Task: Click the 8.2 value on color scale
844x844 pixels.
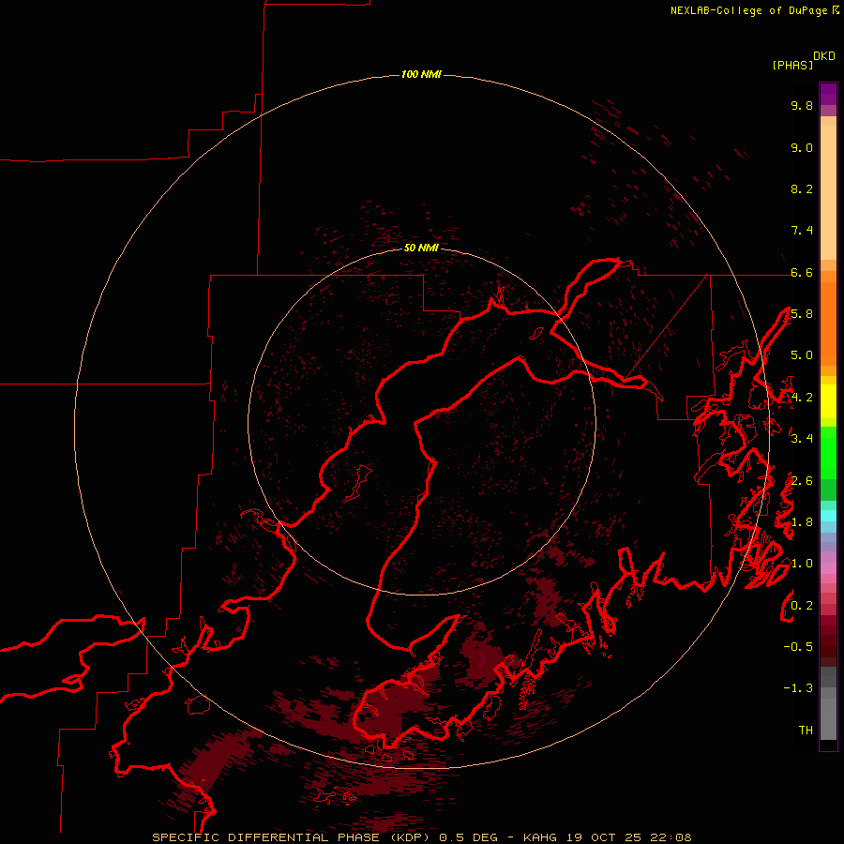Action: click(x=802, y=188)
